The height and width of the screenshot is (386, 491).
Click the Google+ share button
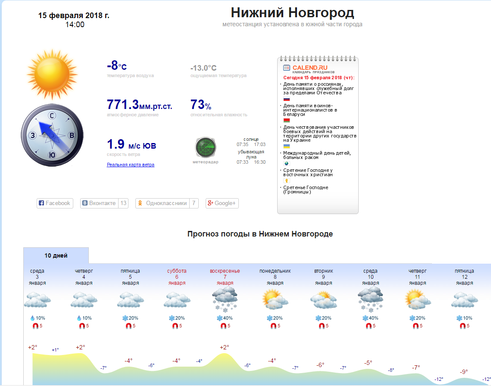tap(222, 203)
